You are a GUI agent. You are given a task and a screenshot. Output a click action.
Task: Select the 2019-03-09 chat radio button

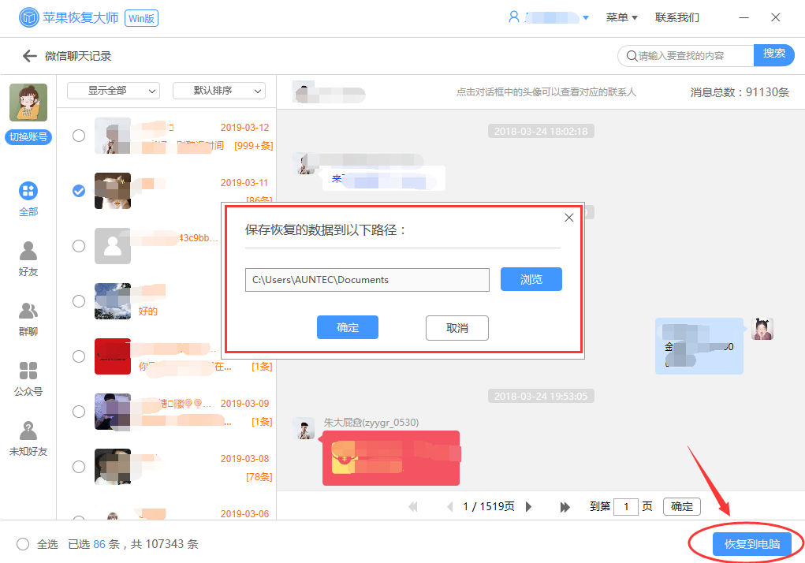coord(79,412)
